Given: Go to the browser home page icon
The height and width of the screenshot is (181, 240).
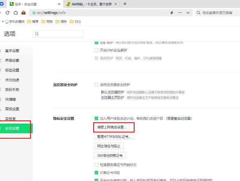Looking at the screenshot, I should pos(16,13).
